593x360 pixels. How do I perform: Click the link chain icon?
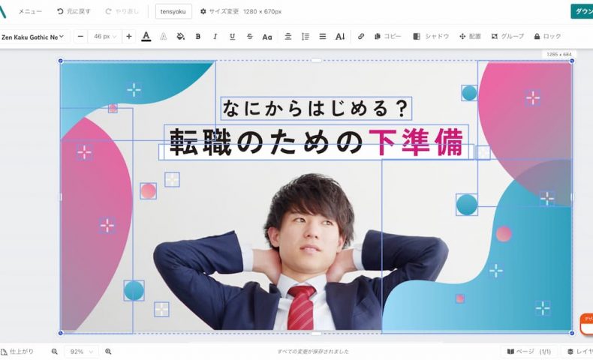pyautogui.click(x=361, y=37)
